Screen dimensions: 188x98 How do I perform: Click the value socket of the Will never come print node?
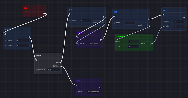[77, 92]
